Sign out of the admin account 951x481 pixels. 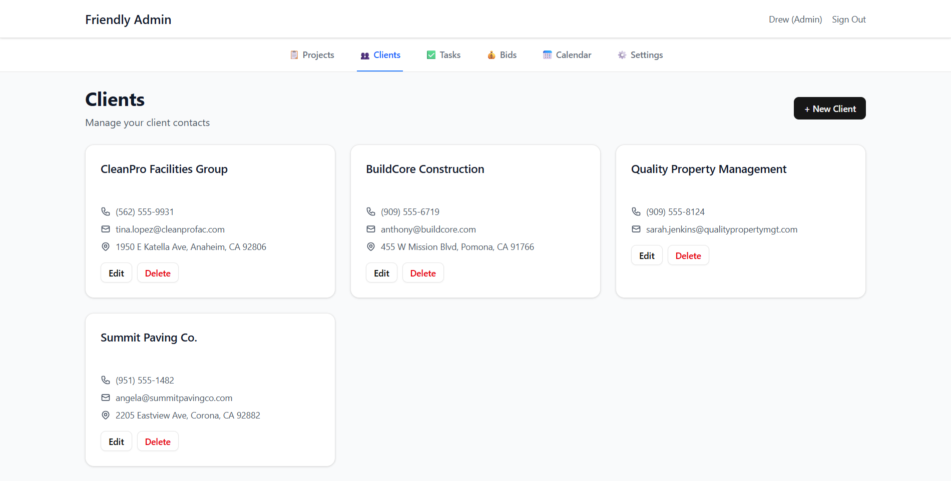848,19
